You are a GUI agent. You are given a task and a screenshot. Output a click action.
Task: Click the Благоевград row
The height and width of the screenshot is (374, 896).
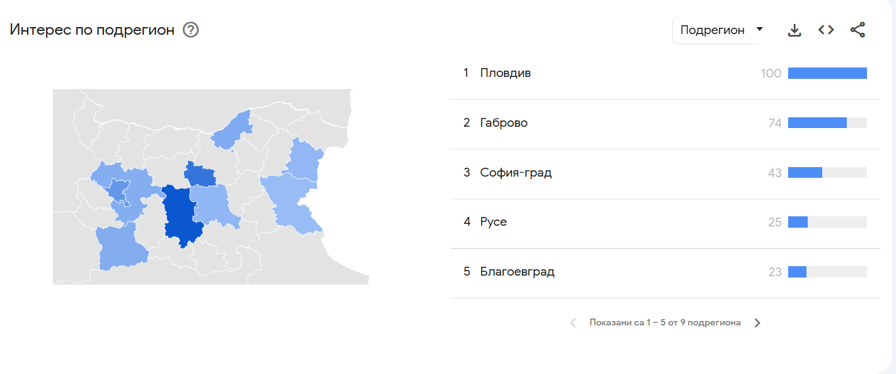[x=517, y=271]
